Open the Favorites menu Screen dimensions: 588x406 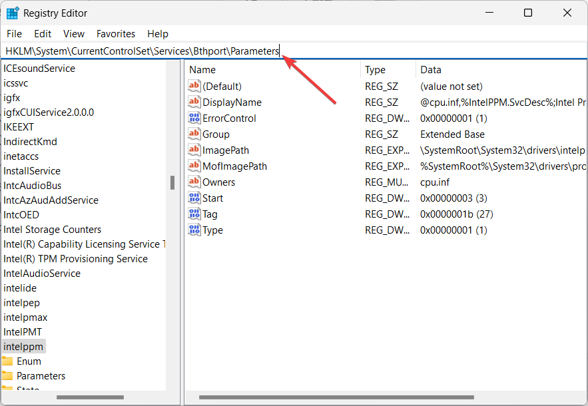115,34
